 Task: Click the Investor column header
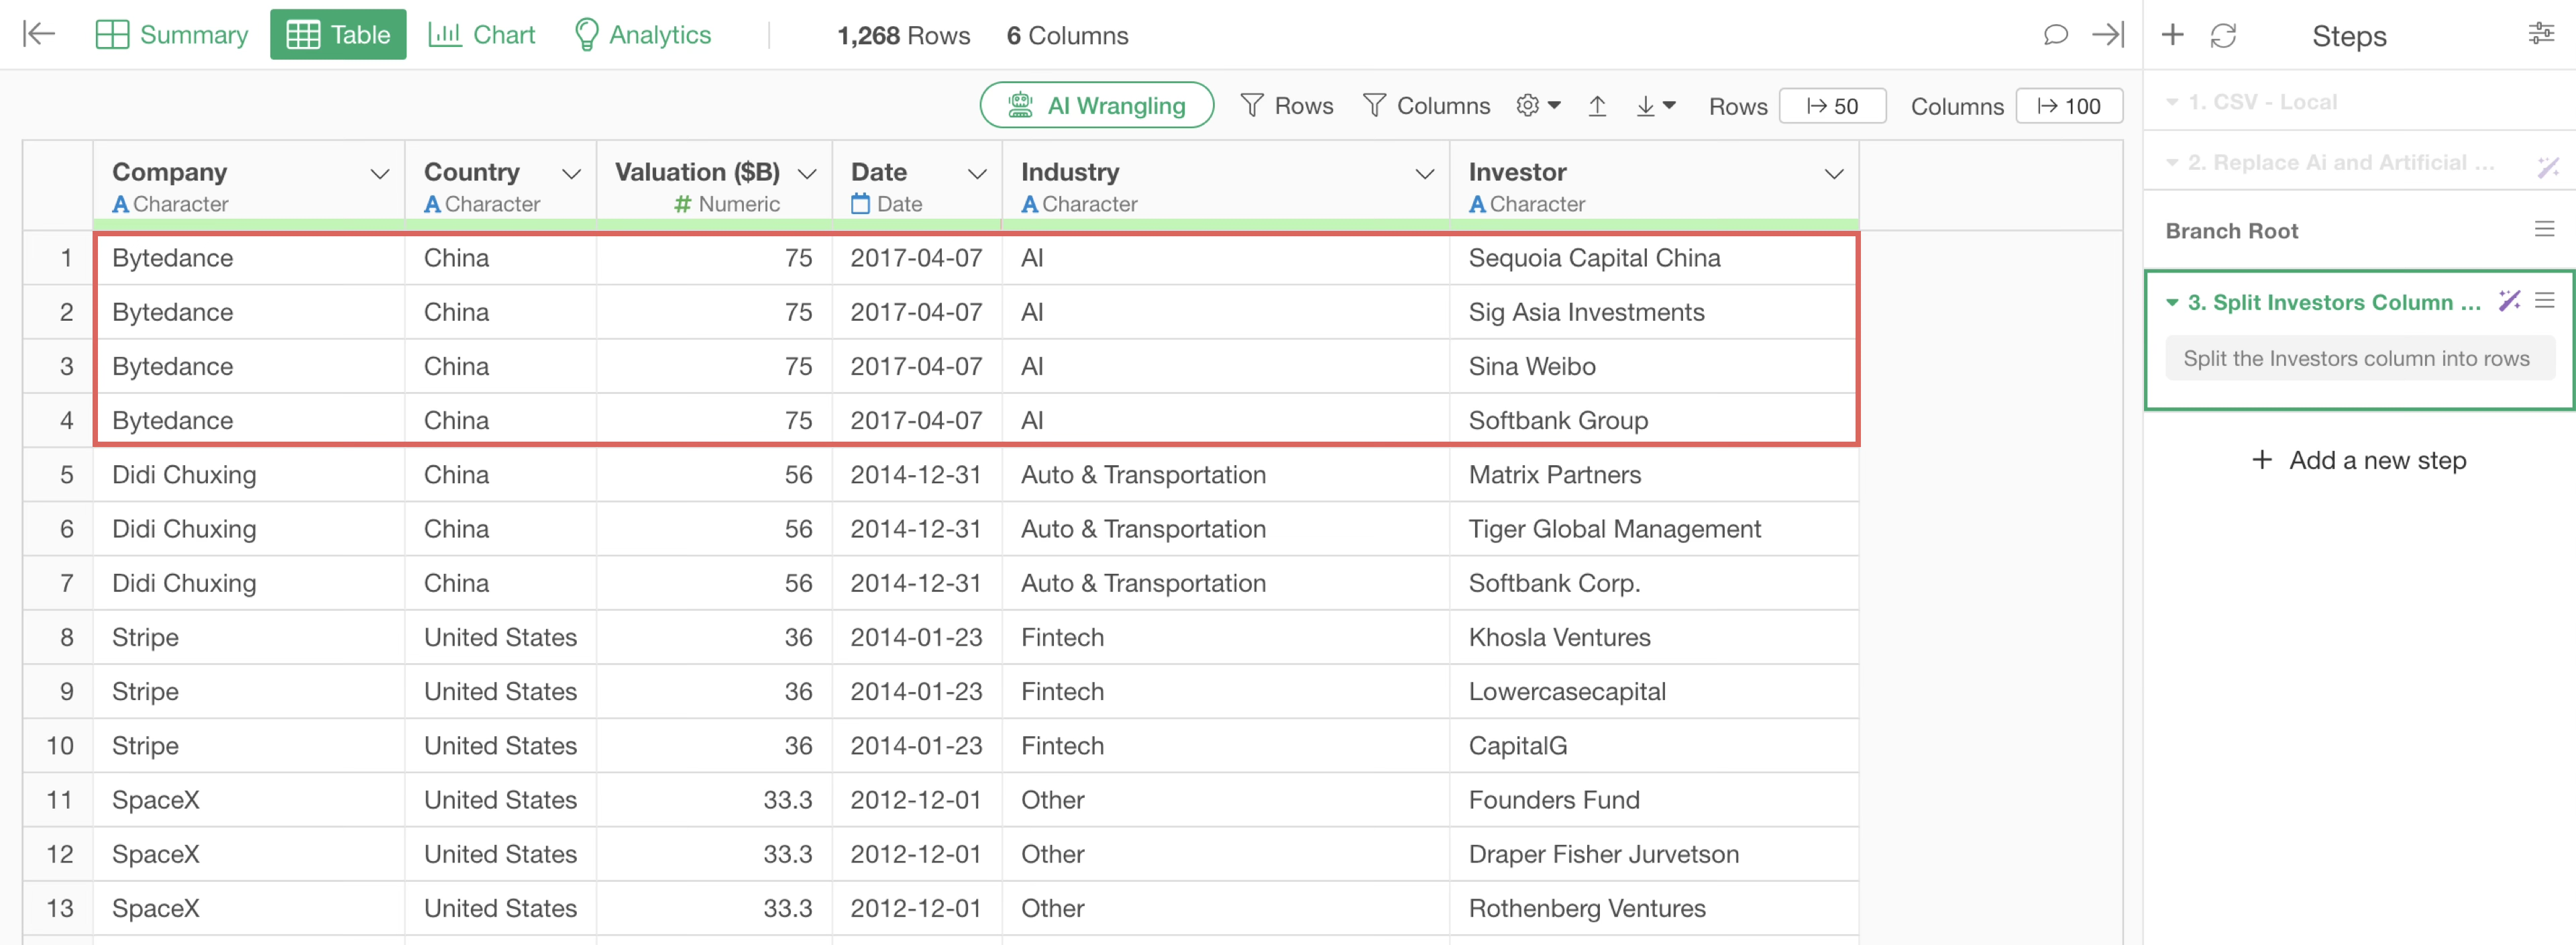(1654, 186)
